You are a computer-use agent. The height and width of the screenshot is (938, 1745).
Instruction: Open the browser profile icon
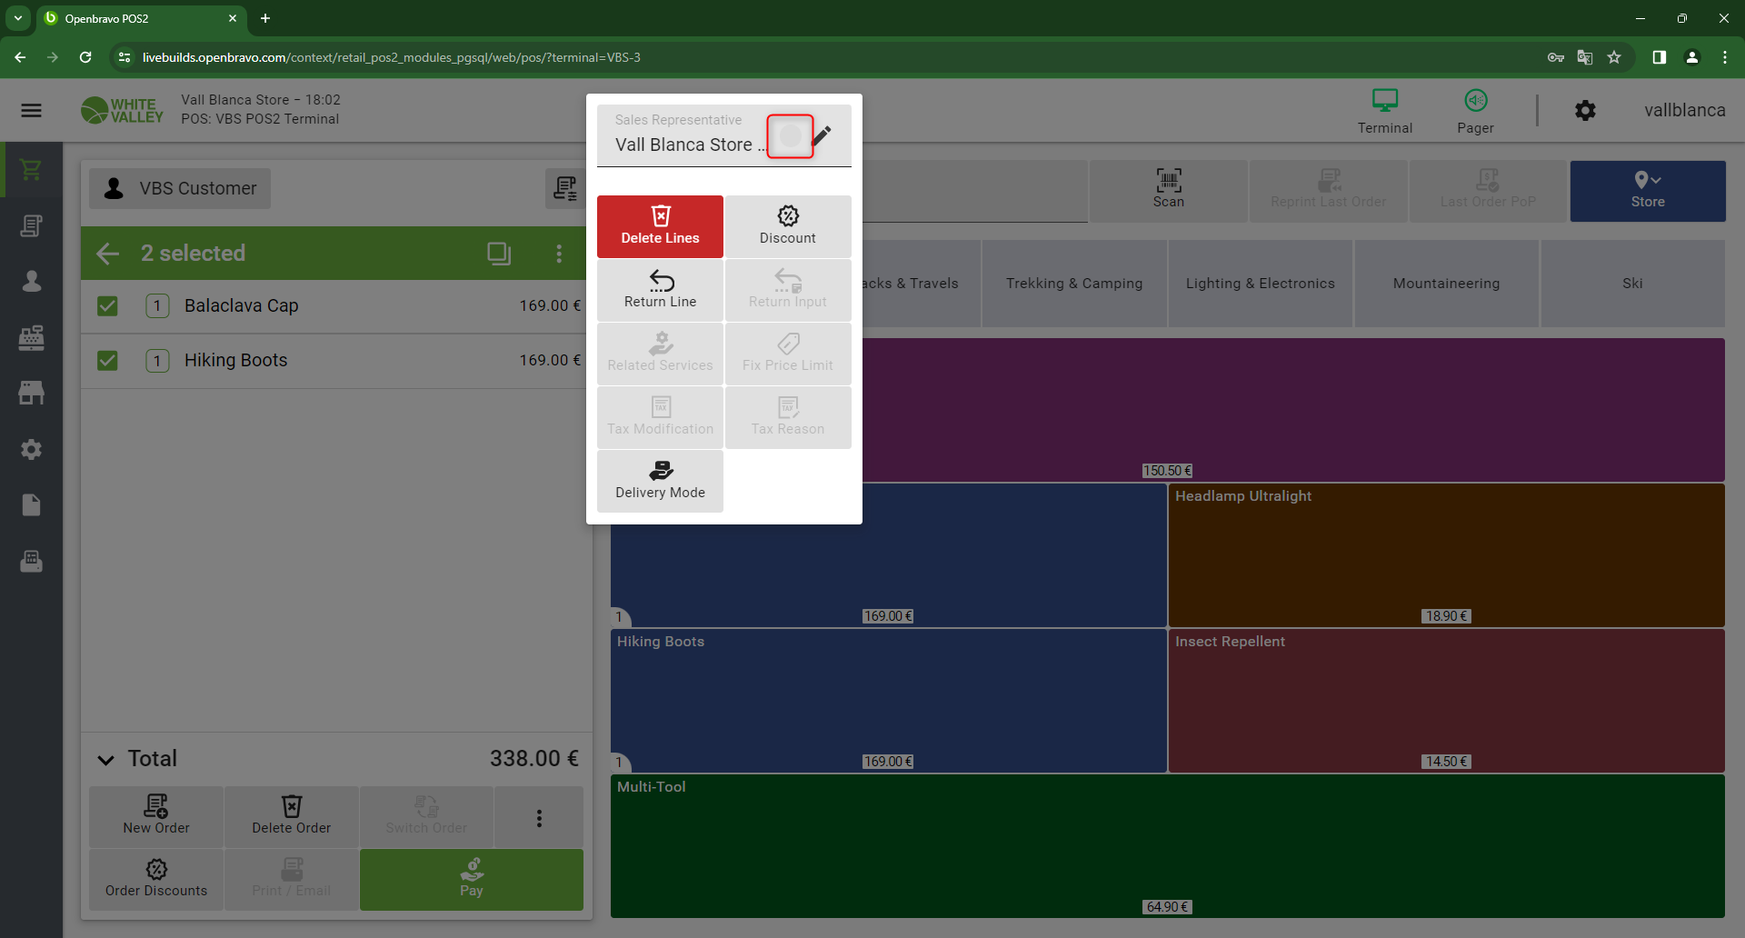click(1692, 57)
